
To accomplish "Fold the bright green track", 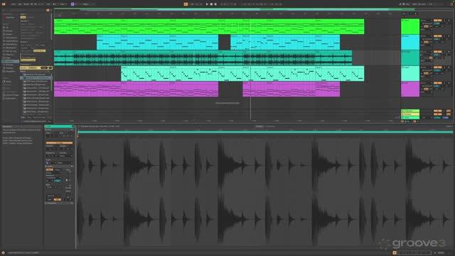I will pos(403,21).
